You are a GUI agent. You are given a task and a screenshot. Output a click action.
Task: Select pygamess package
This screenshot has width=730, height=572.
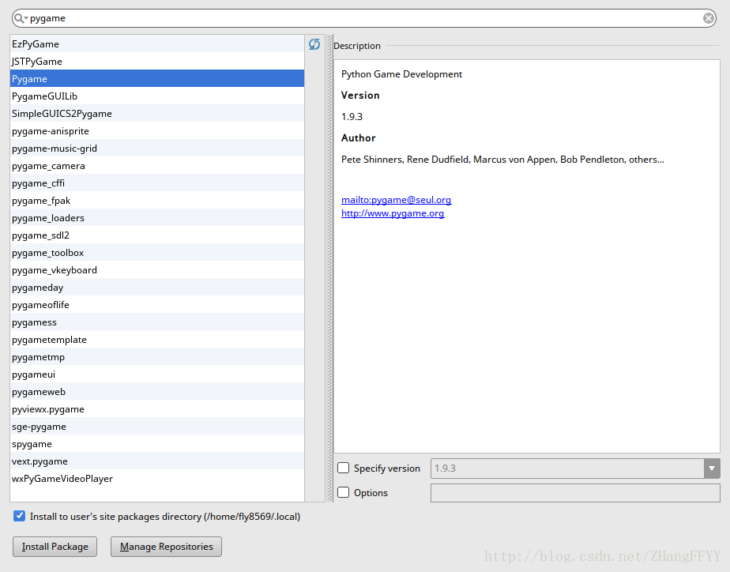point(157,322)
